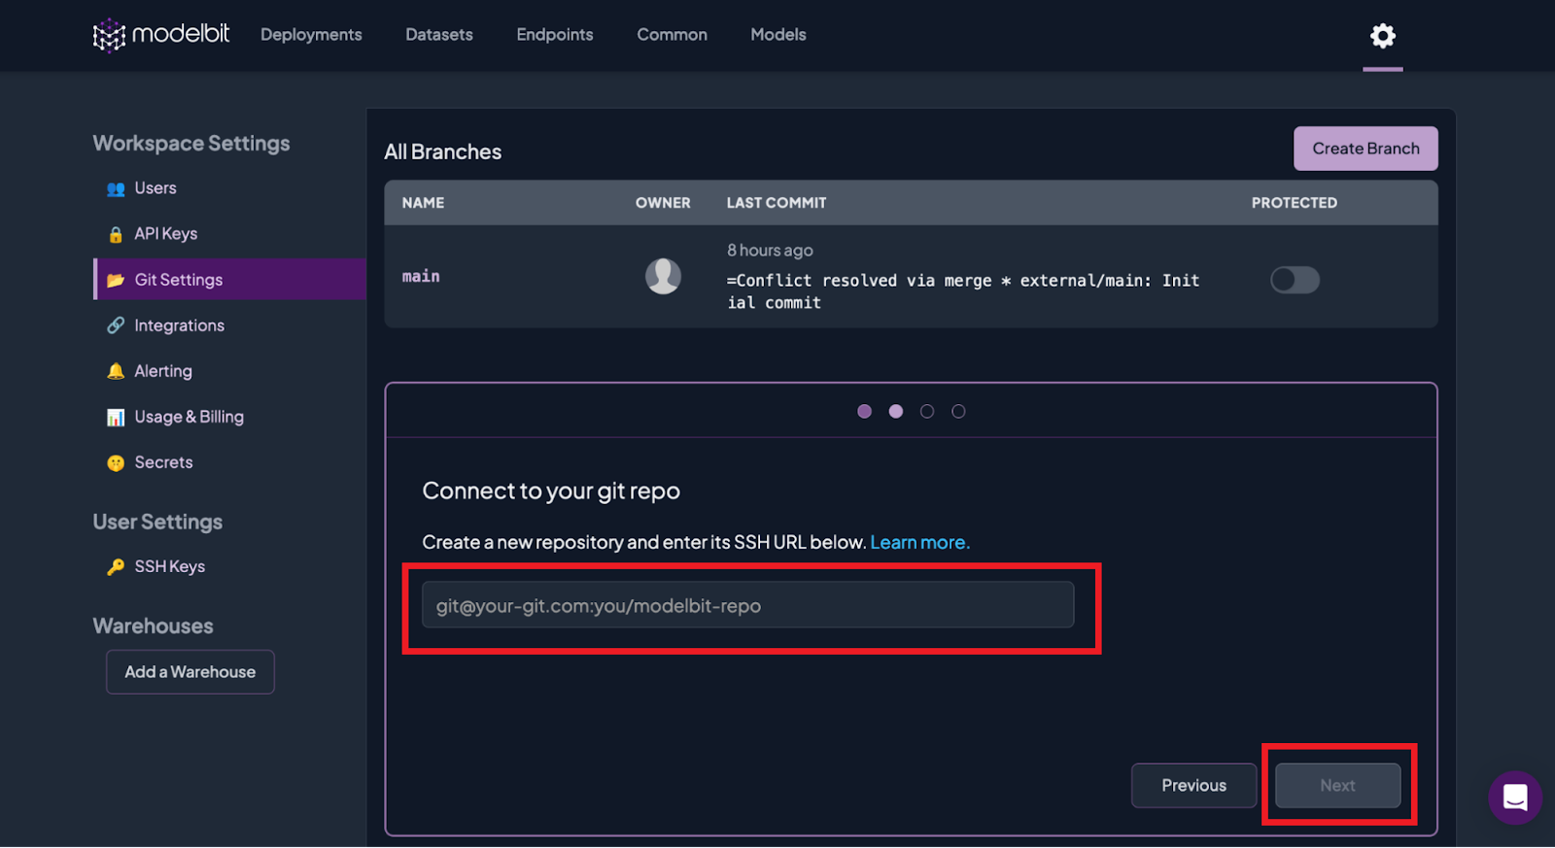
Task: Follow the Learn more link
Action: (919, 542)
